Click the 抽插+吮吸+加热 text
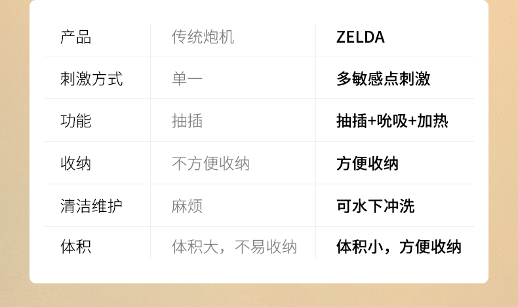Screen dimensions: 518x307 [x=392, y=121]
